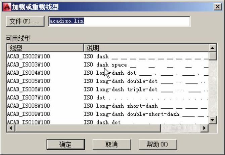Select linetype ACAD_ISO09W100
The image size is (225, 155).
click(29, 114)
